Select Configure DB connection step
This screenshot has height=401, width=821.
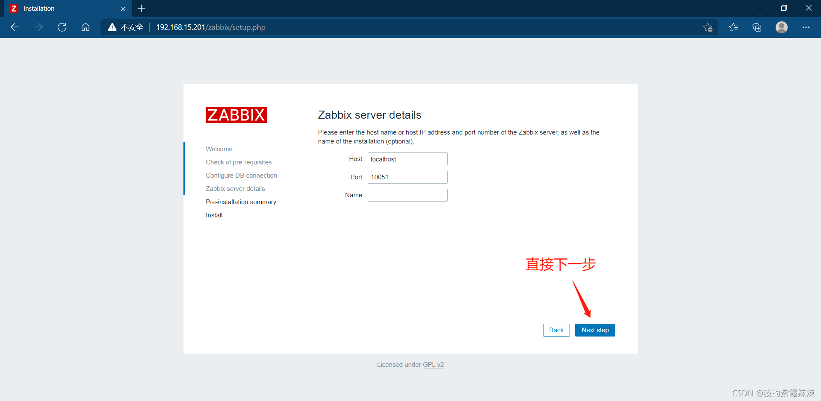[x=241, y=176]
